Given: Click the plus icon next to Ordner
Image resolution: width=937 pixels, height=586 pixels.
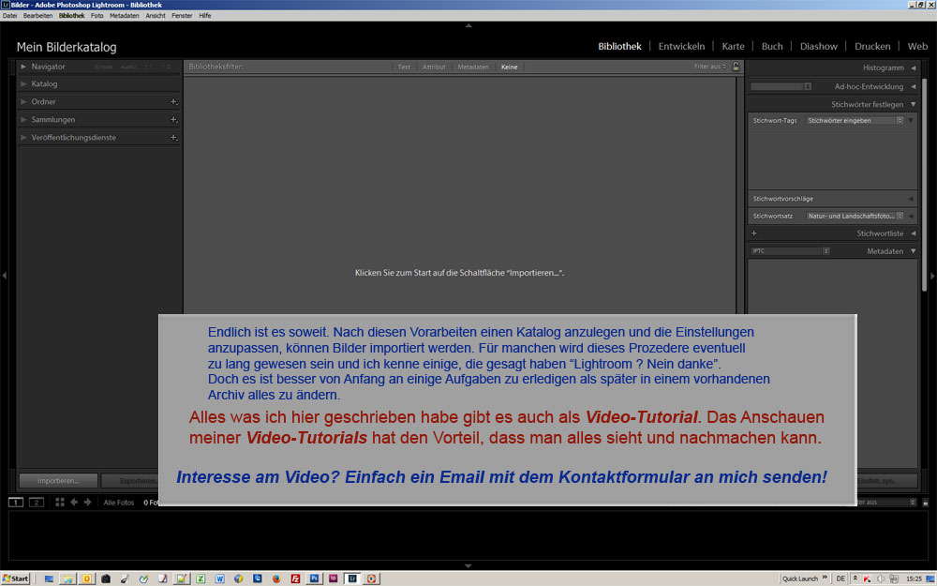Looking at the screenshot, I should pyautogui.click(x=173, y=102).
